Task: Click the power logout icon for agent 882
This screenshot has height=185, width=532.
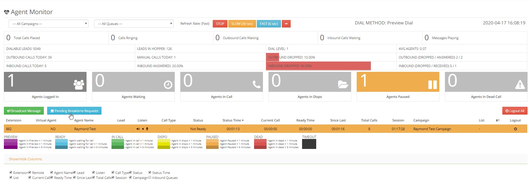Action: click(515, 129)
